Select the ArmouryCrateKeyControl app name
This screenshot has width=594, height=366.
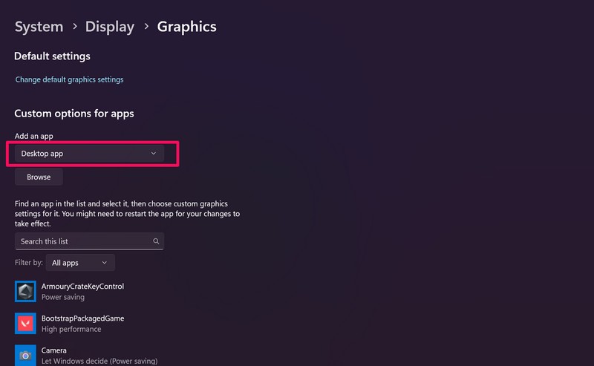click(x=82, y=287)
